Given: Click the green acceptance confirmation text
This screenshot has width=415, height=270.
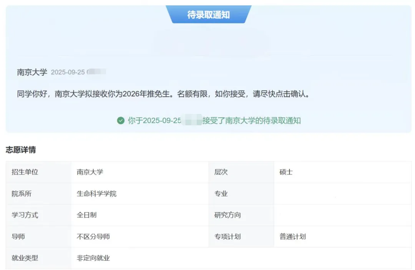Looking at the screenshot, I should click(214, 121).
